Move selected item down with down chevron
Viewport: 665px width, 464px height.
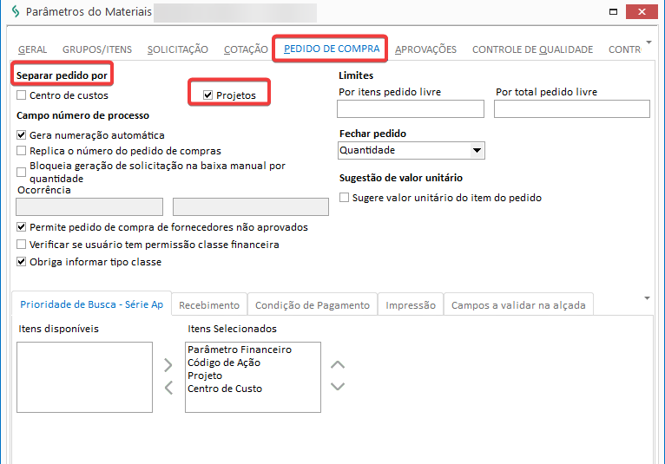339,386
